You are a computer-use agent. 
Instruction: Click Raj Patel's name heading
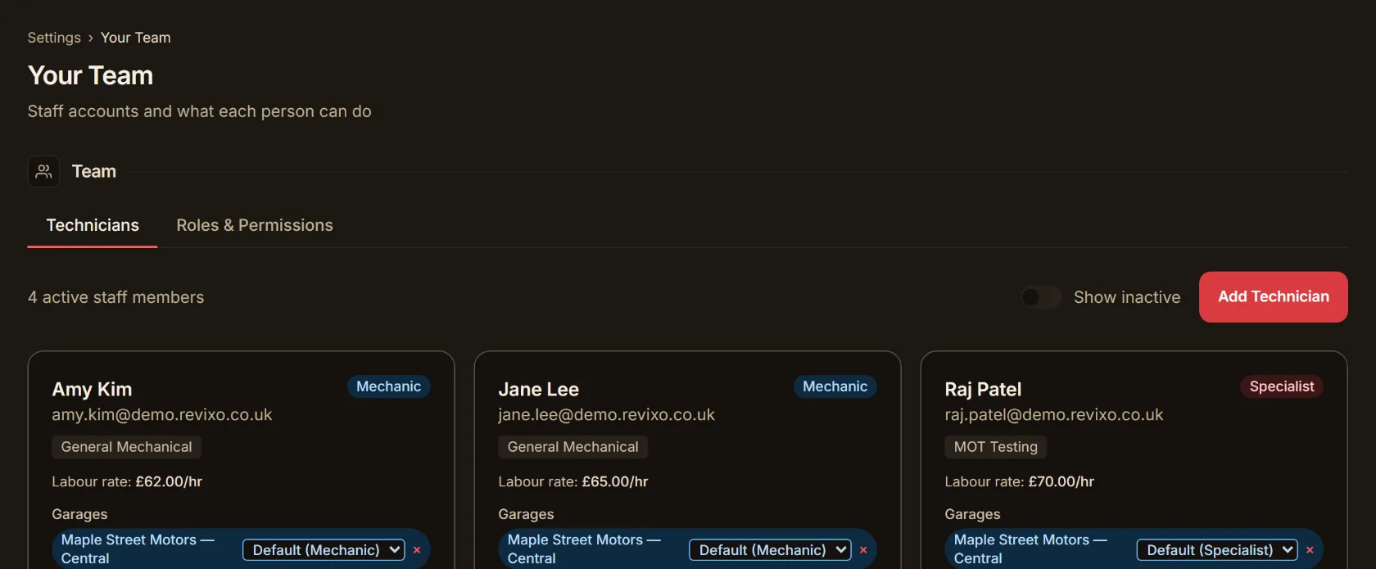pos(983,390)
